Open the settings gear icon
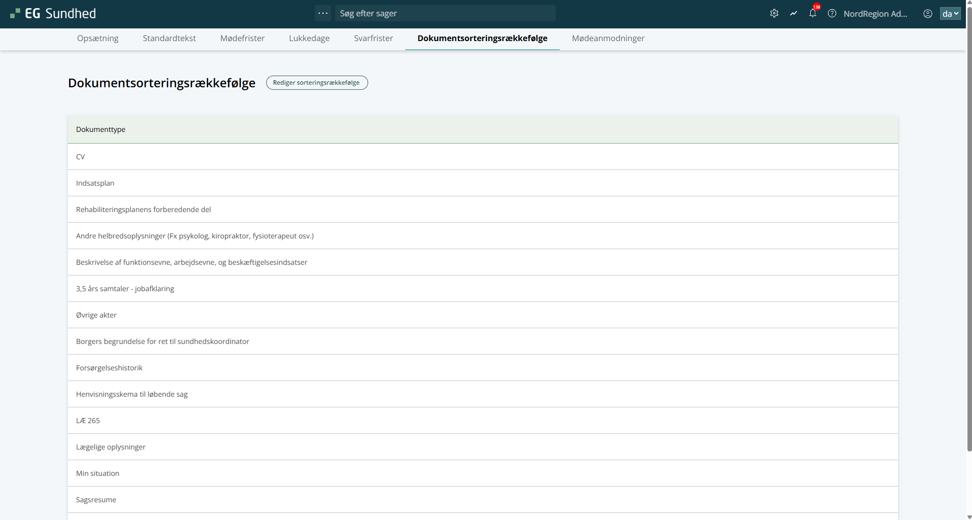The image size is (972, 520). pos(774,14)
